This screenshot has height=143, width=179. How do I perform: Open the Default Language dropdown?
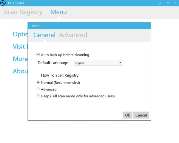(x=98, y=63)
